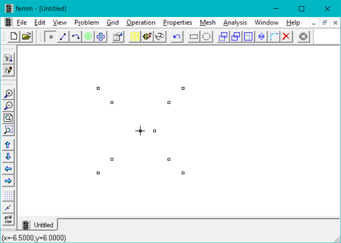The height and width of the screenshot is (243, 341).
Task: Click the Scale selected objects icon
Action: coord(249,36)
